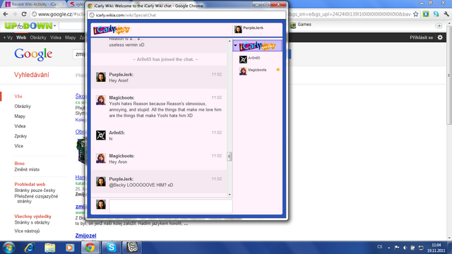Select Web in Google top bar

click(21, 37)
